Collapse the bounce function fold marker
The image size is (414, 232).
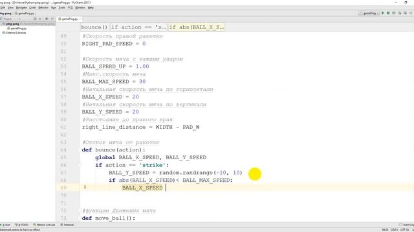point(80,150)
